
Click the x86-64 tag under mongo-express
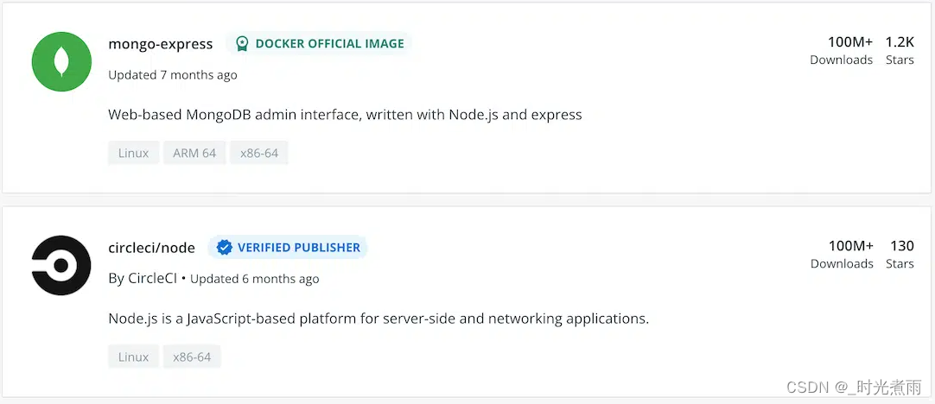point(259,153)
